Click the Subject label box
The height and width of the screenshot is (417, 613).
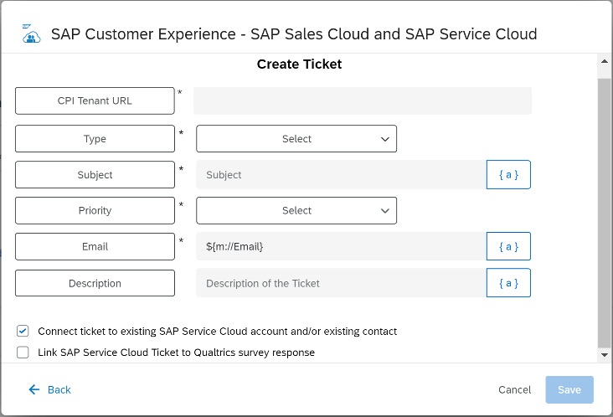95,175
